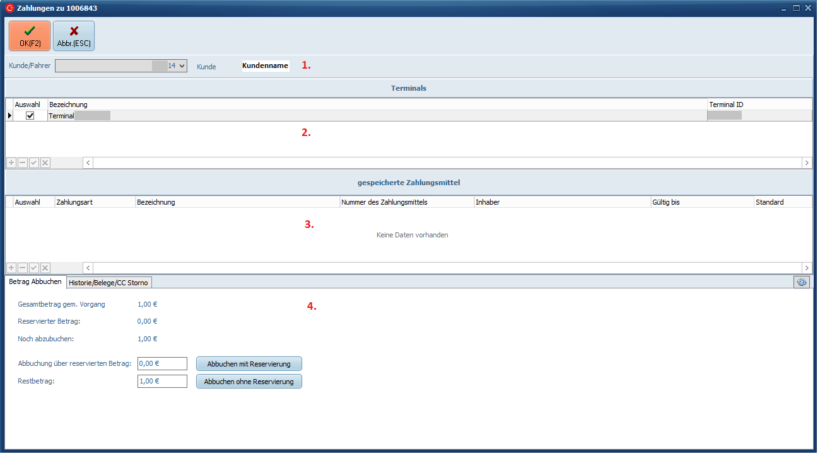Click the plus icon under Terminals grid

11,163
